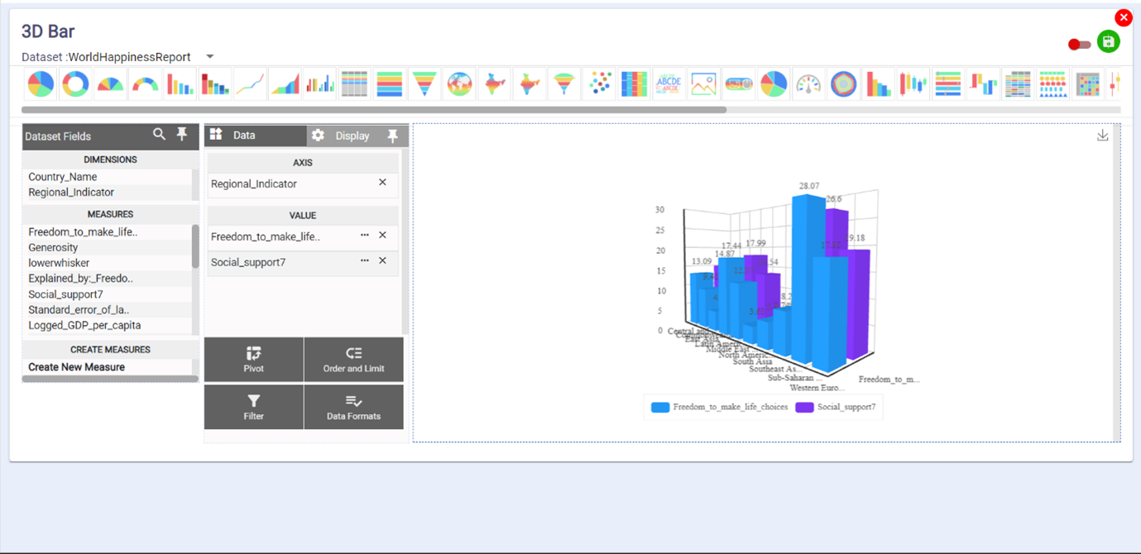
Task: Switch to world map chart
Action: 459,84
